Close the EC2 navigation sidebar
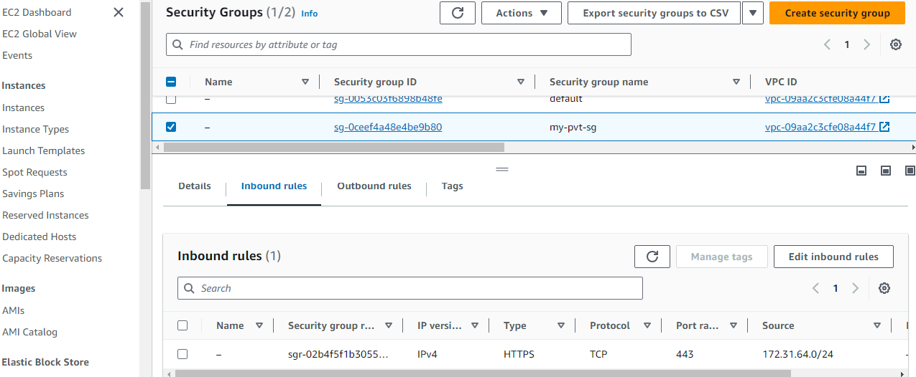This screenshot has height=377, width=916. pyautogui.click(x=119, y=12)
